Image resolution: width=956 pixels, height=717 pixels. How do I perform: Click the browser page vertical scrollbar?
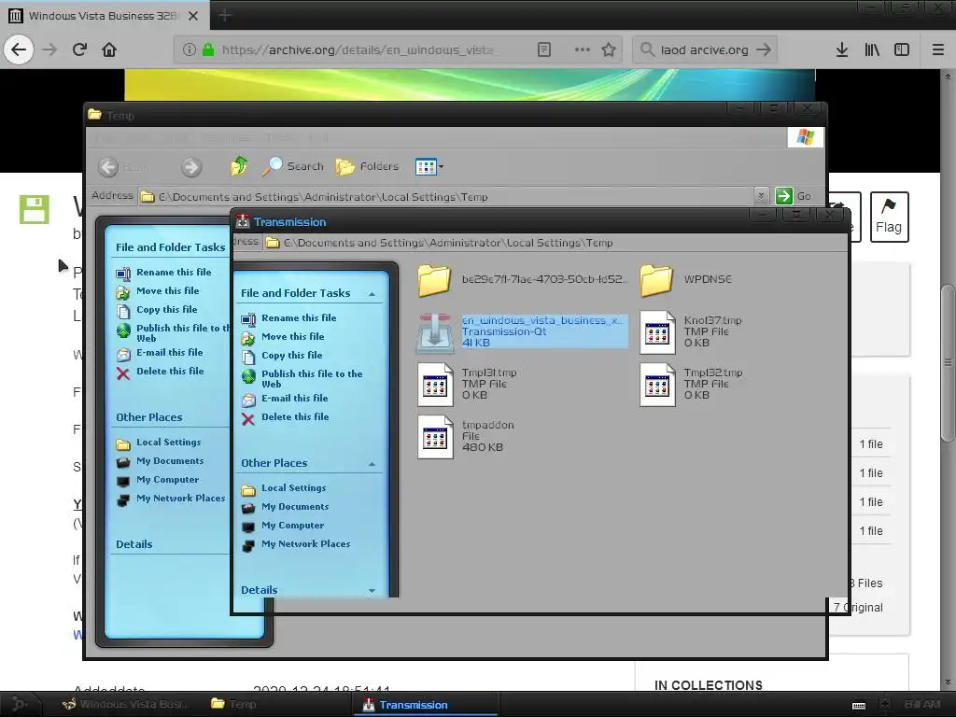[x=947, y=362]
